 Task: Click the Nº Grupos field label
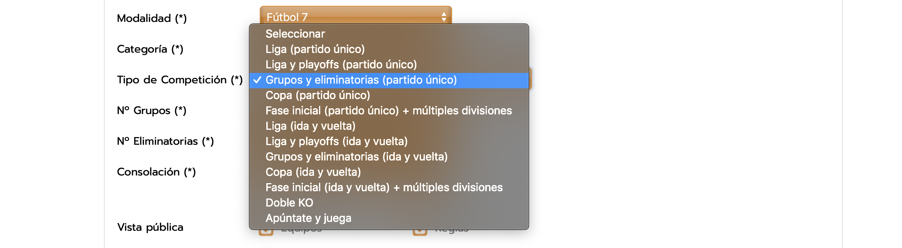point(152,111)
